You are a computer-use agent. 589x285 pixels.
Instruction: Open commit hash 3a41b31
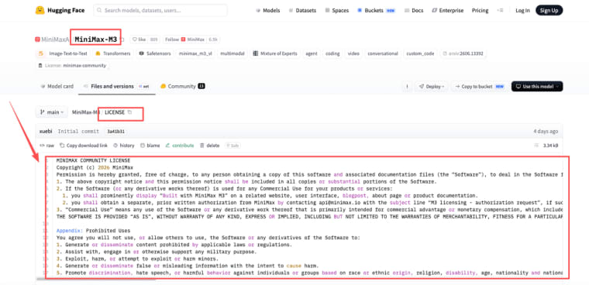pyautogui.click(x=115, y=132)
